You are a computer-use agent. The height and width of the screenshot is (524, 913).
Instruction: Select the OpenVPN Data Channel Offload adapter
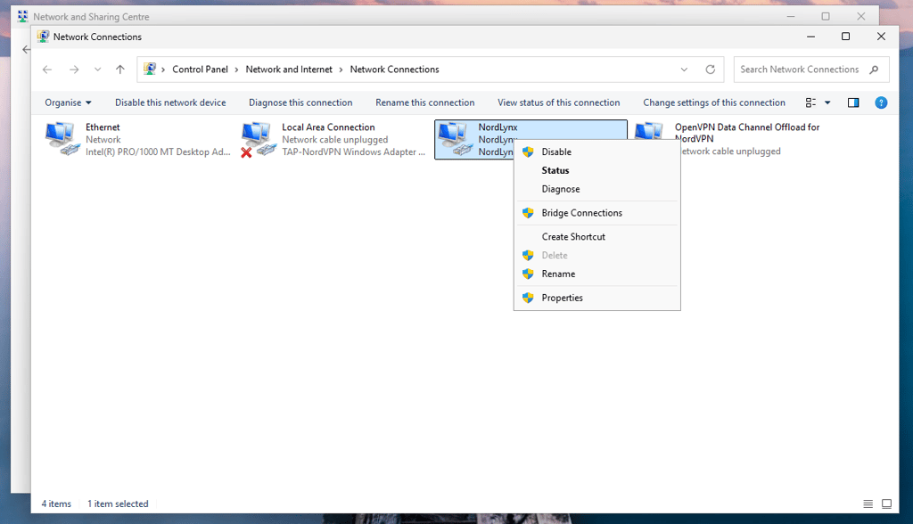(728, 139)
